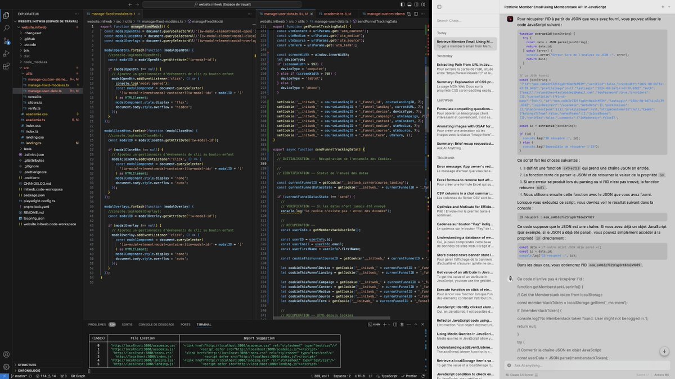This screenshot has width=675, height=379.
Task: Change indentation via 'Espaces : 2'
Action: 343,376
